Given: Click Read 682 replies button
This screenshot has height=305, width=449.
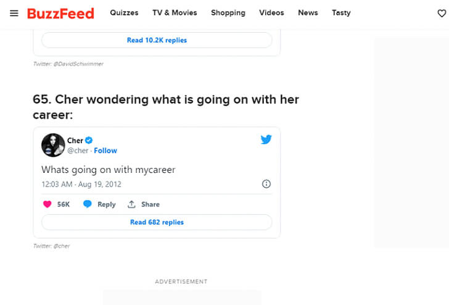Looking at the screenshot, I should pos(157,222).
